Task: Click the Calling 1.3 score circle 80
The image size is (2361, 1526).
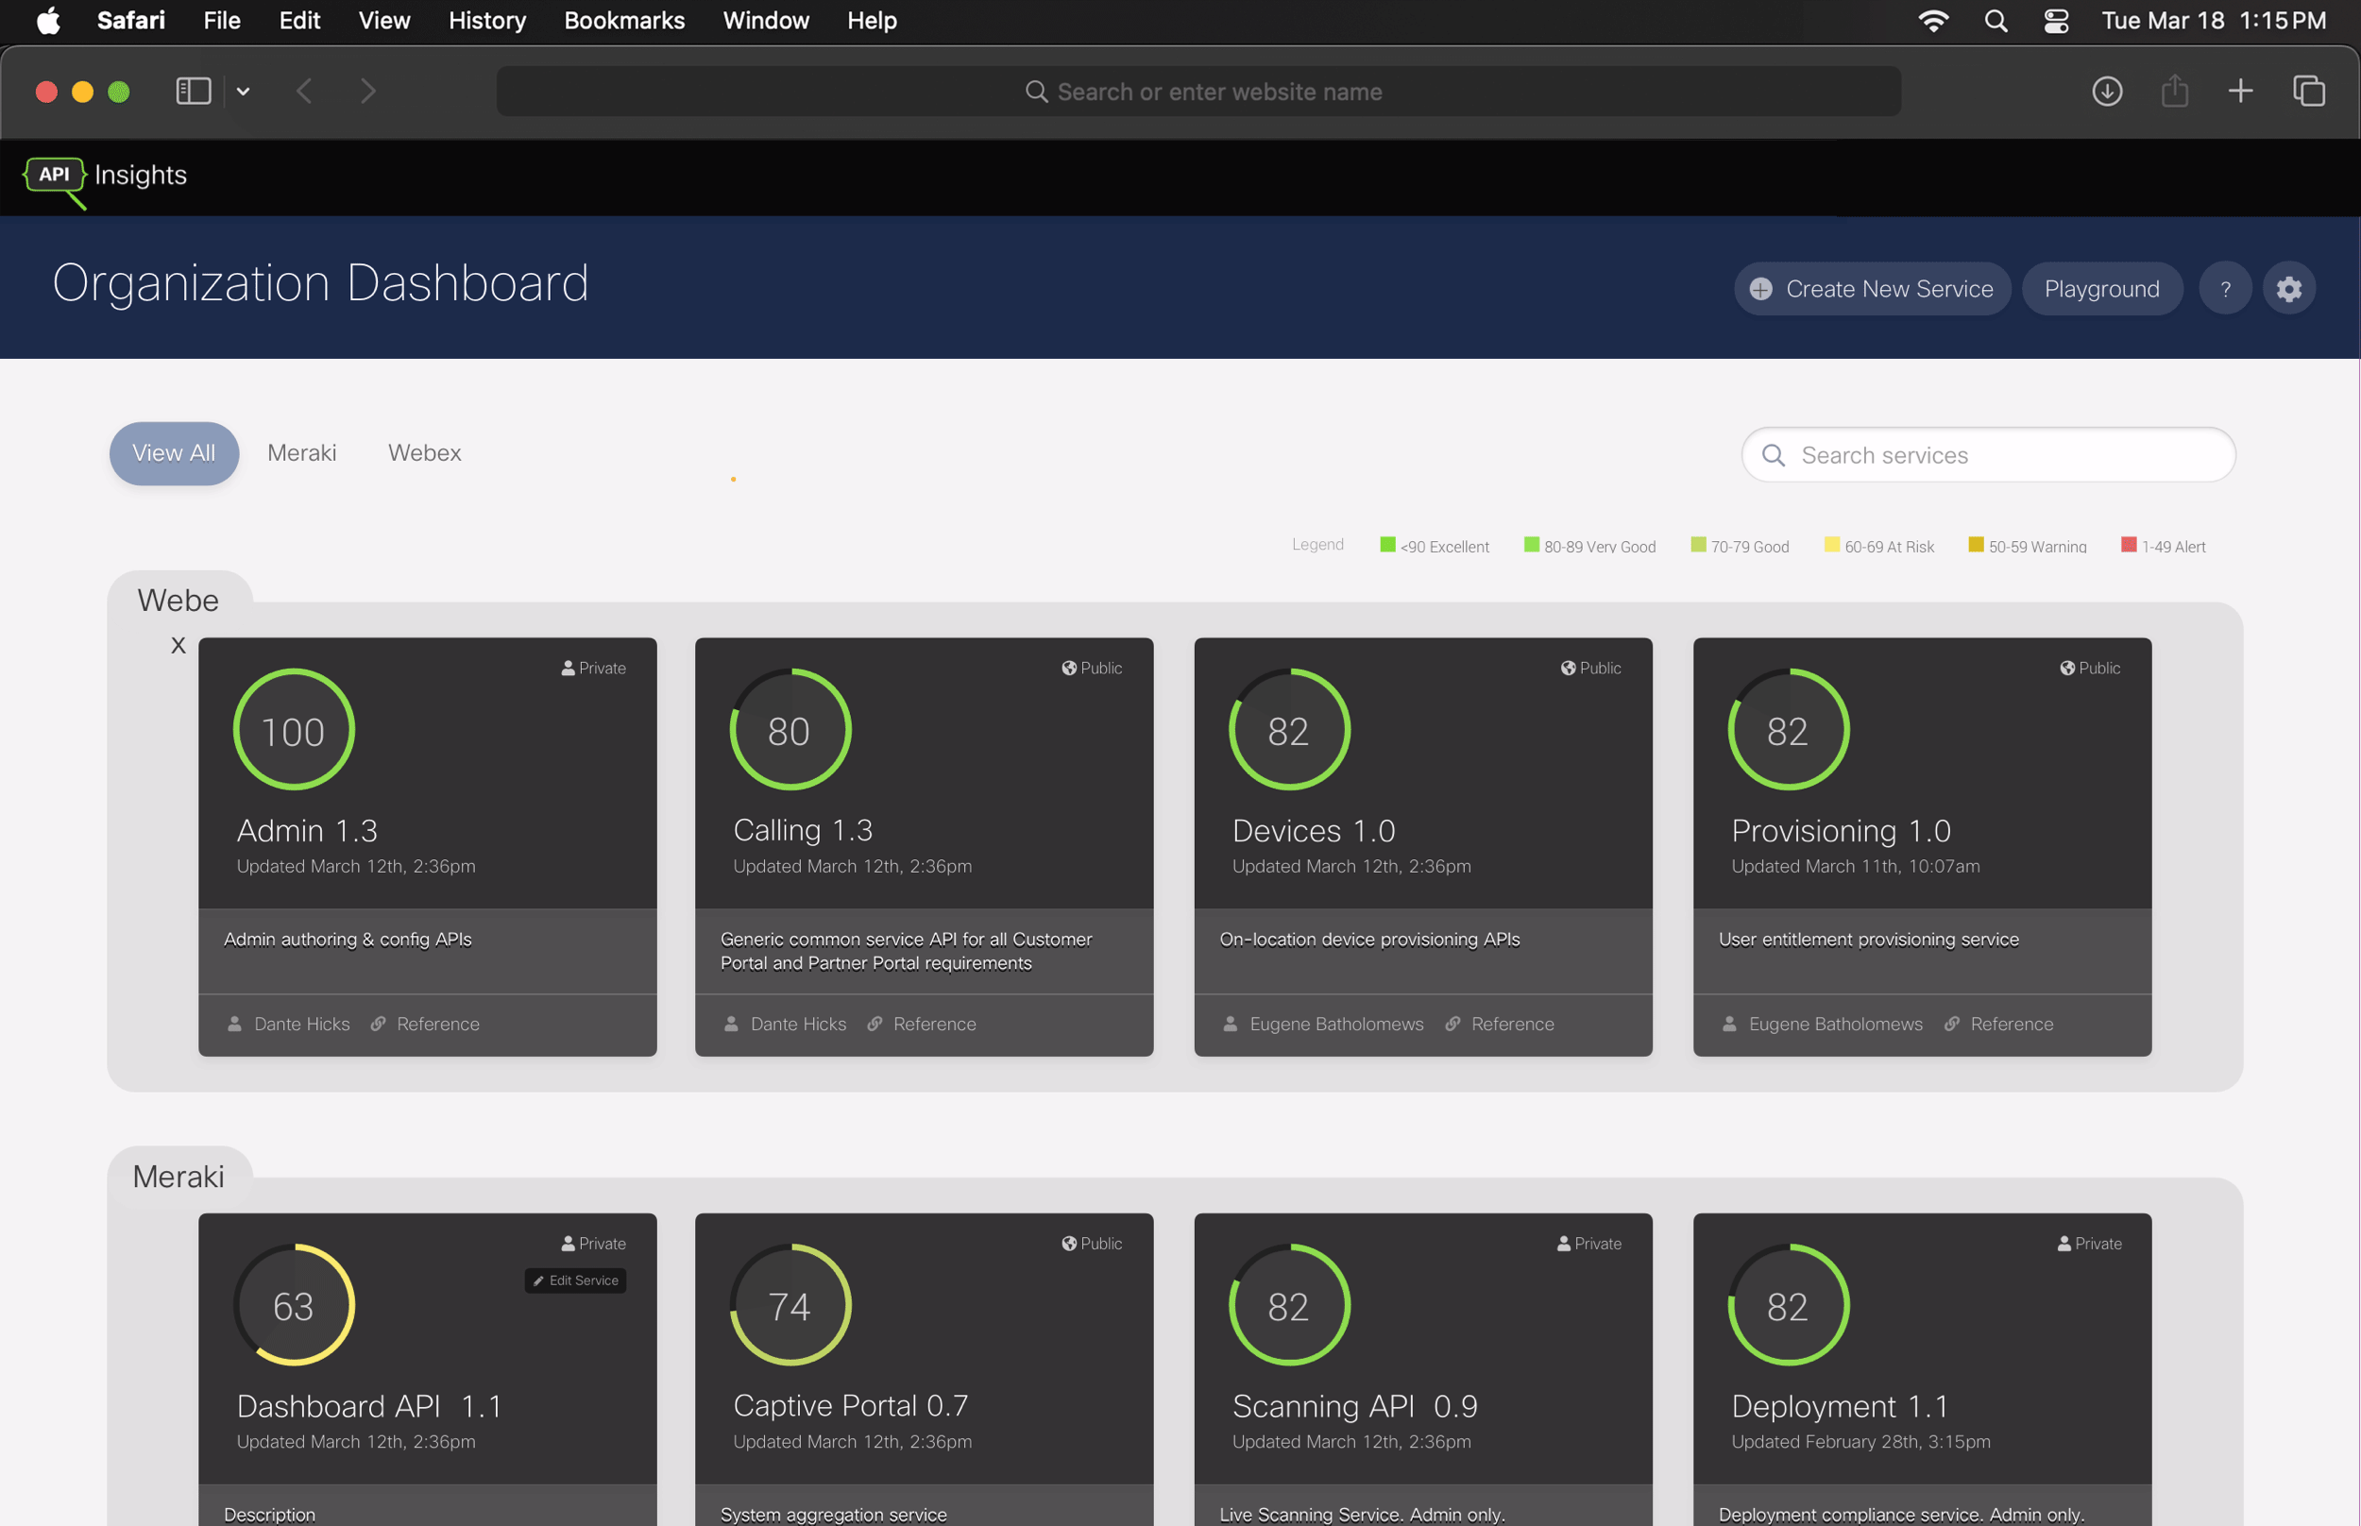Action: tap(790, 730)
